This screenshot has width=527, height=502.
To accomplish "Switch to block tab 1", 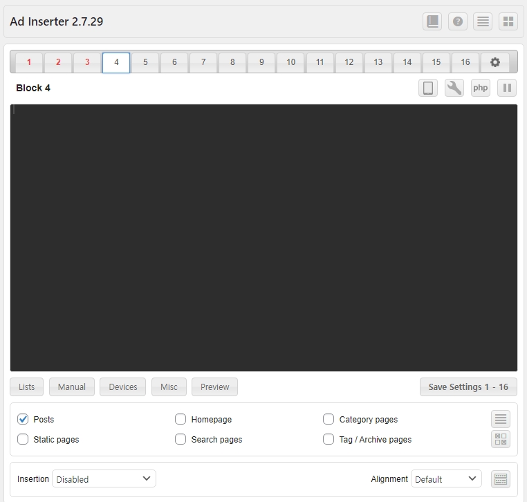I will click(x=29, y=62).
